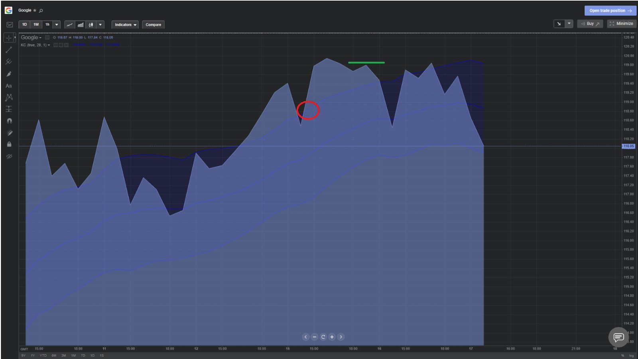Choose the Aa text annotation tool
Viewport: 638px width, 359px height.
9,86
